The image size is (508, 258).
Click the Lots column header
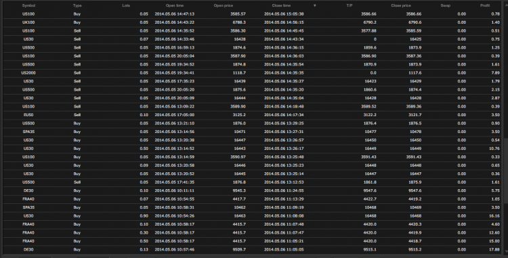127,5
